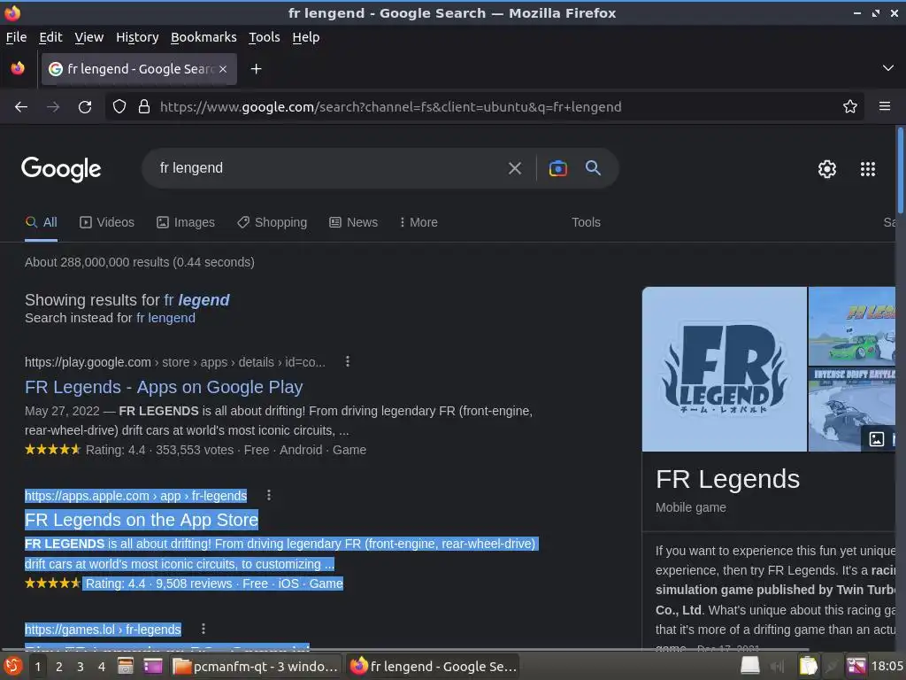
Task: Open the File menu
Action: pyautogui.click(x=16, y=37)
